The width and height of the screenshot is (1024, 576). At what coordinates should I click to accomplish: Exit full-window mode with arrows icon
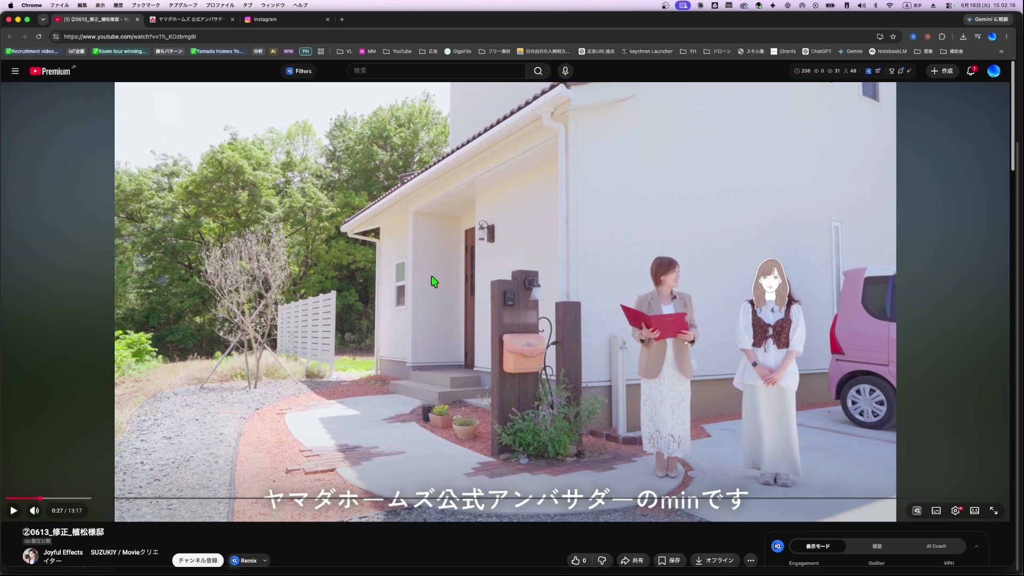pos(994,511)
